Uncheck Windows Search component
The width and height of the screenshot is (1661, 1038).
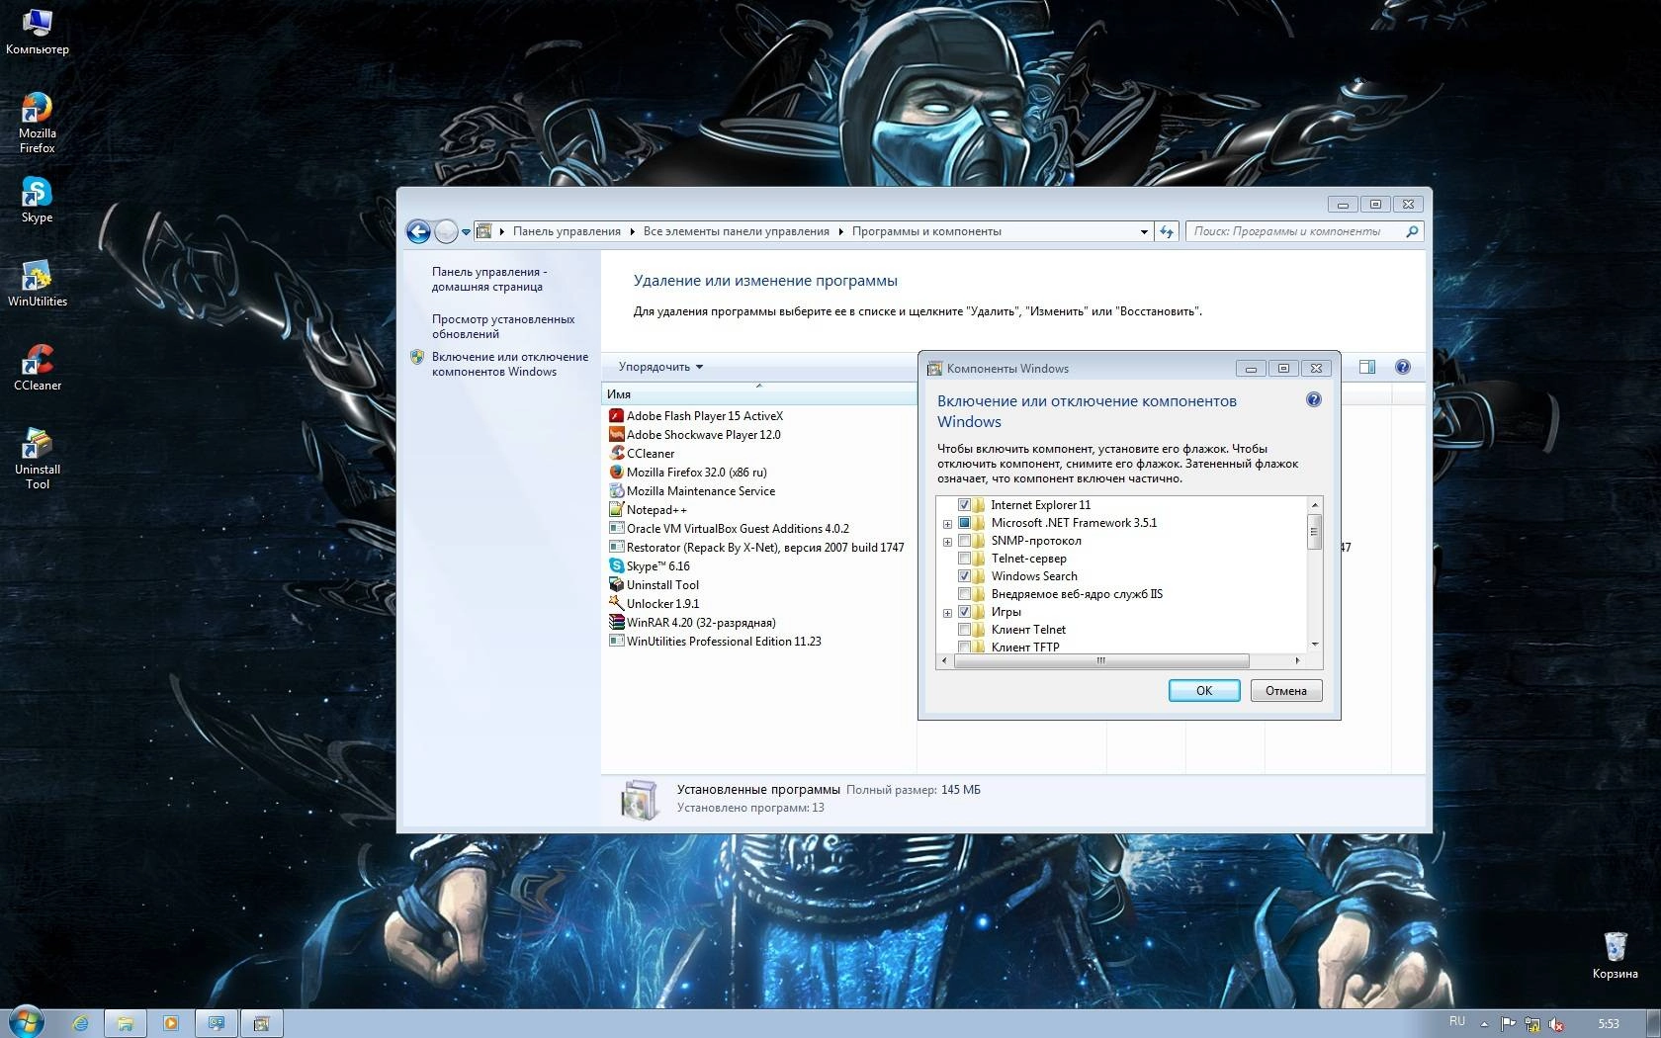coord(964,576)
